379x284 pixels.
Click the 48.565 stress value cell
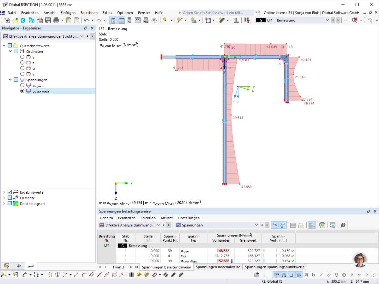(x=221, y=251)
